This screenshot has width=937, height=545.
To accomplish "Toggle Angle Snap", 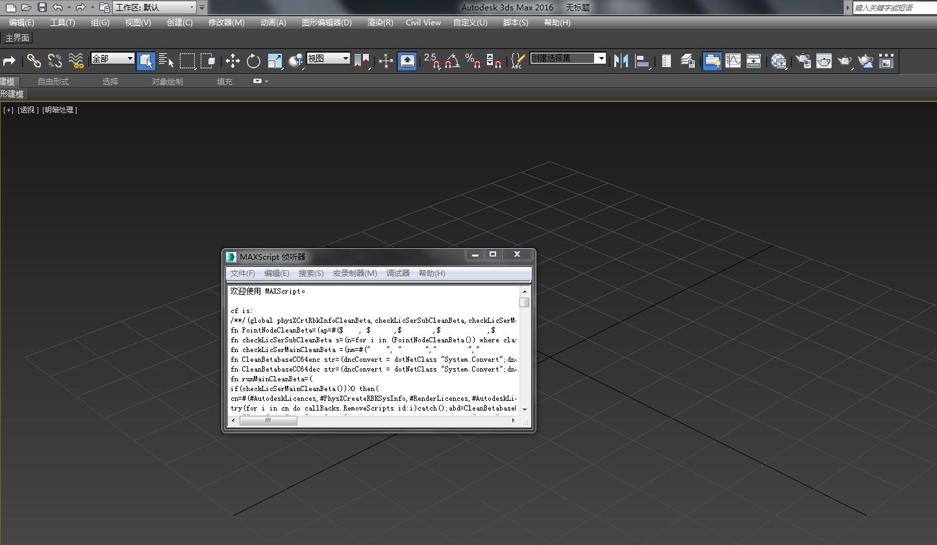I will [x=453, y=61].
